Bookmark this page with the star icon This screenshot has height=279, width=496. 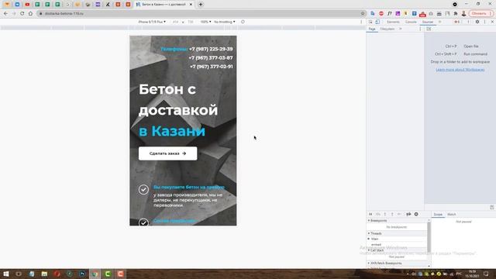[x=363, y=14]
